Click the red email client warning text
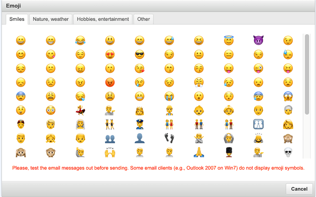The height and width of the screenshot is (197, 316). [158, 168]
